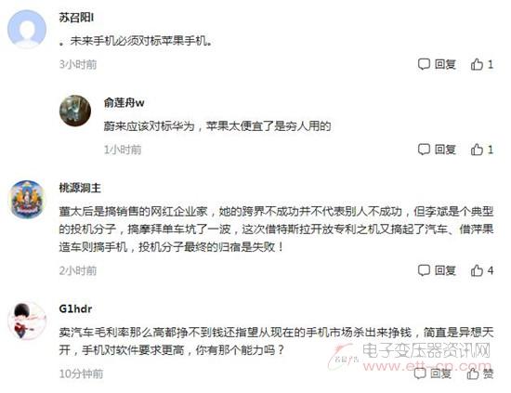Click the reply bubble icon on G1hdr's comment
This screenshot has height=393, width=511.
[420, 373]
